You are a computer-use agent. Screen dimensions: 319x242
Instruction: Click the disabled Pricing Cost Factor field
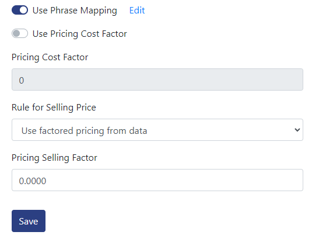pos(157,79)
